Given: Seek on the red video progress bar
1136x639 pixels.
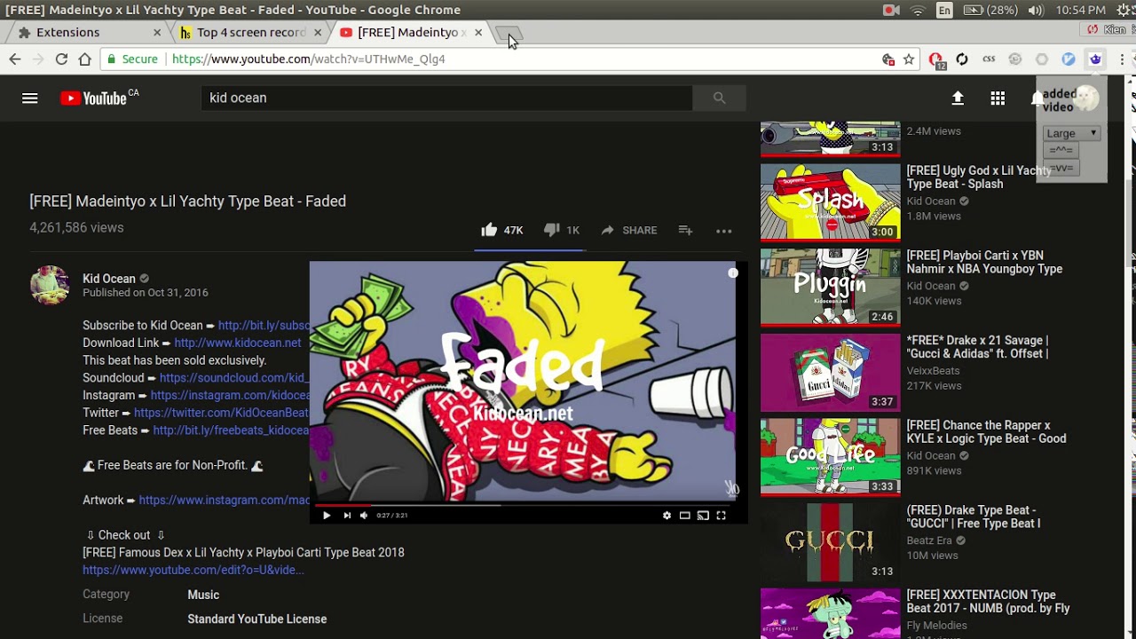Looking at the screenshot, I should point(524,505).
